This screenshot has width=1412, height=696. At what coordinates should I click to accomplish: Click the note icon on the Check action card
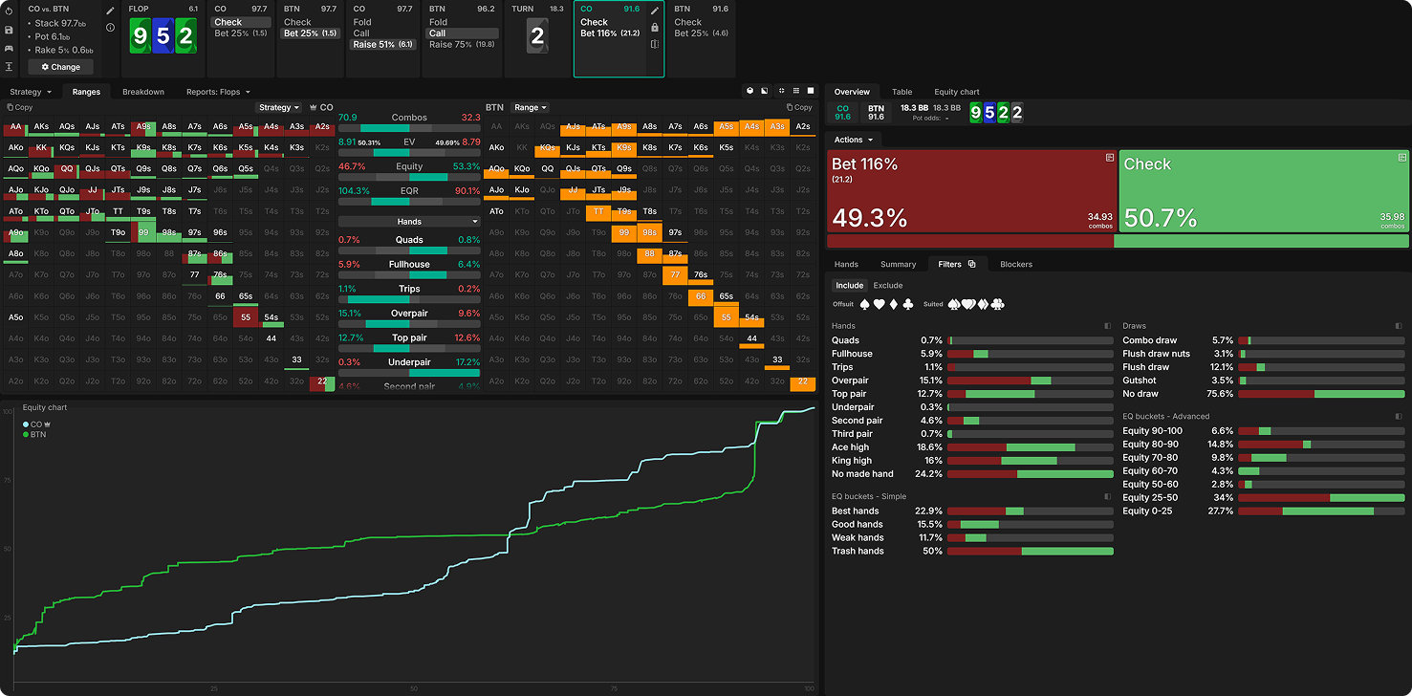1401,157
